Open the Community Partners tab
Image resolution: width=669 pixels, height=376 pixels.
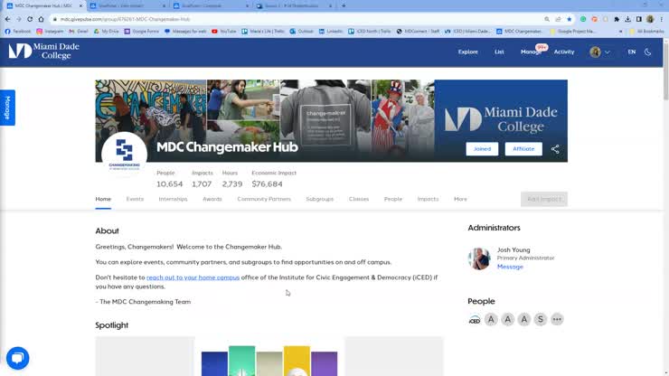[x=264, y=199]
